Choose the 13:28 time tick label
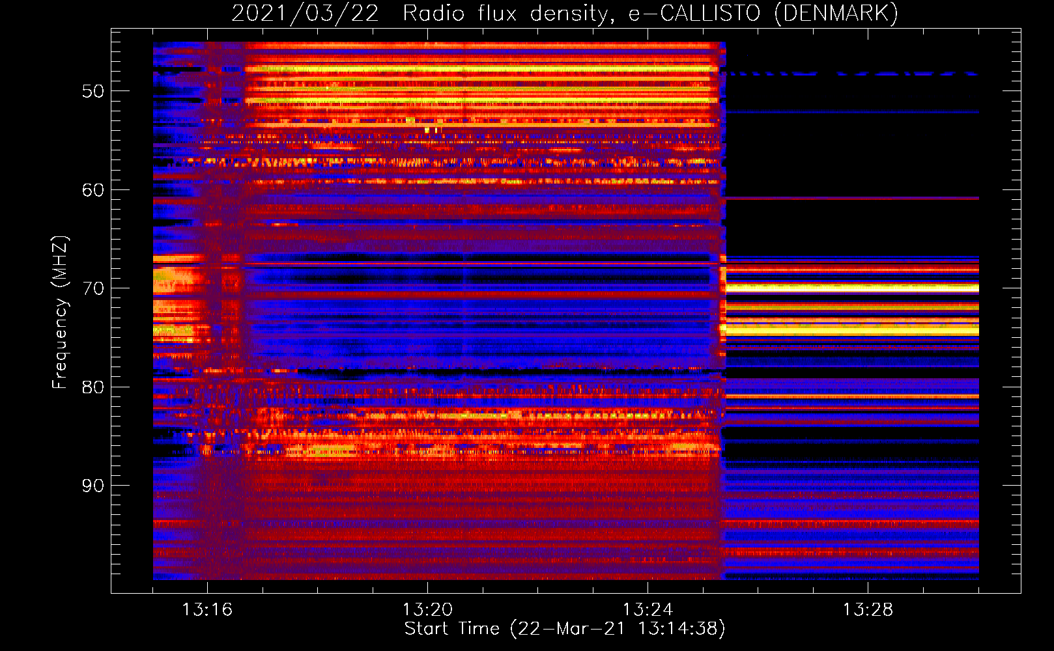 (x=868, y=609)
